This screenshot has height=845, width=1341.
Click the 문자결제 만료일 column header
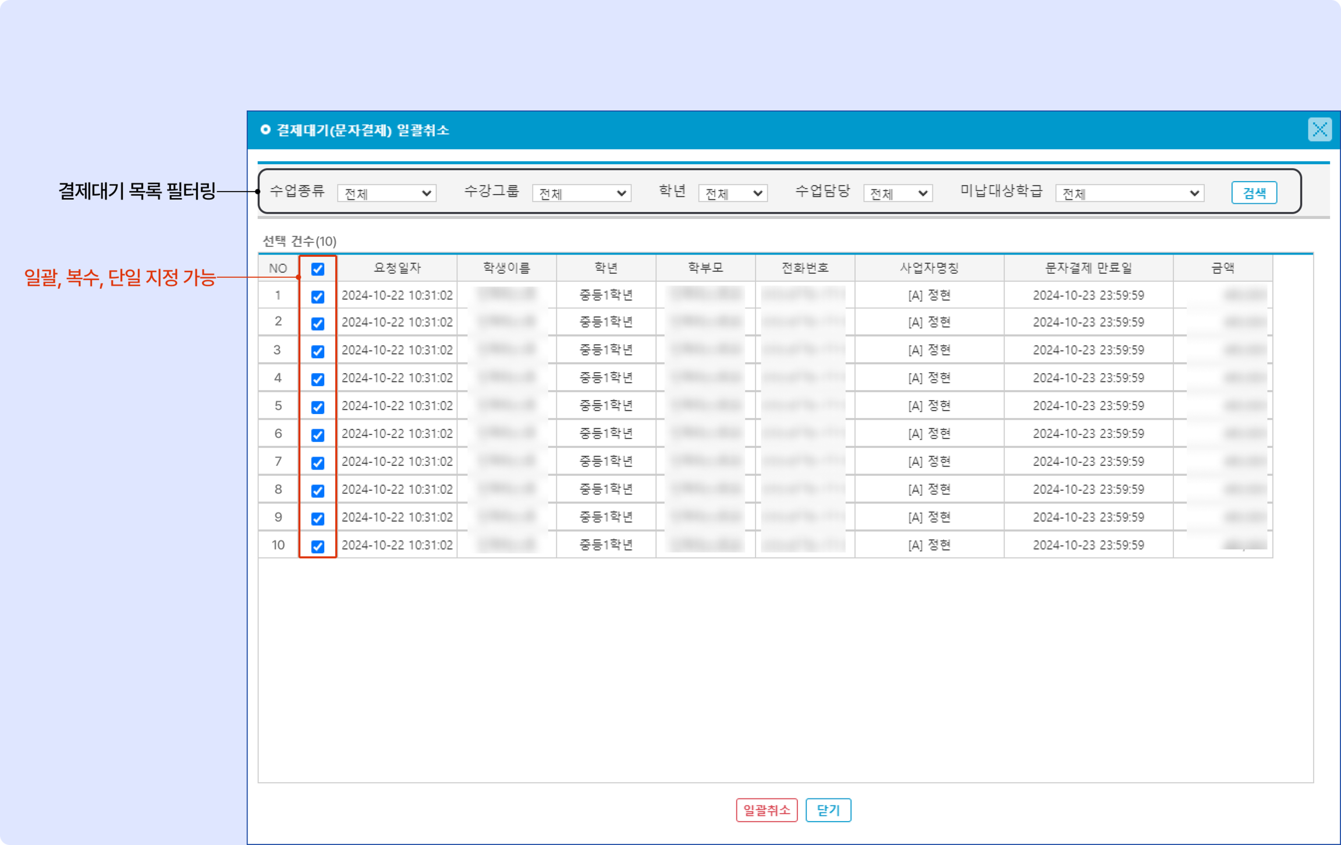tap(1088, 268)
